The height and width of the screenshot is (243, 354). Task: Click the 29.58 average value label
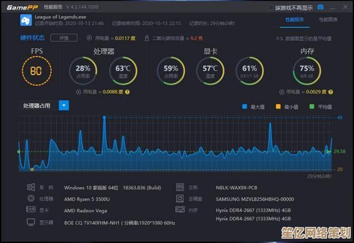coord(339,152)
